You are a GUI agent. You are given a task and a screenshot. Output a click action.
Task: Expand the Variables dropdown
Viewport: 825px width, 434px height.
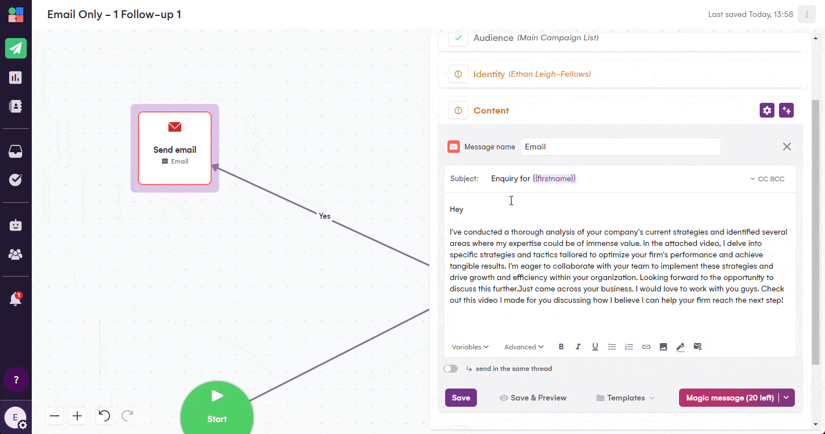click(470, 347)
